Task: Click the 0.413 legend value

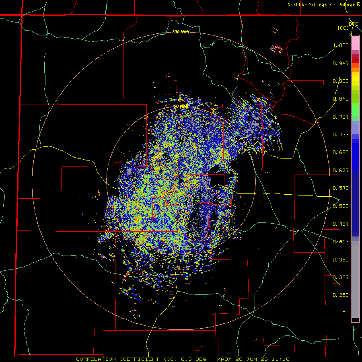Action: (x=341, y=242)
